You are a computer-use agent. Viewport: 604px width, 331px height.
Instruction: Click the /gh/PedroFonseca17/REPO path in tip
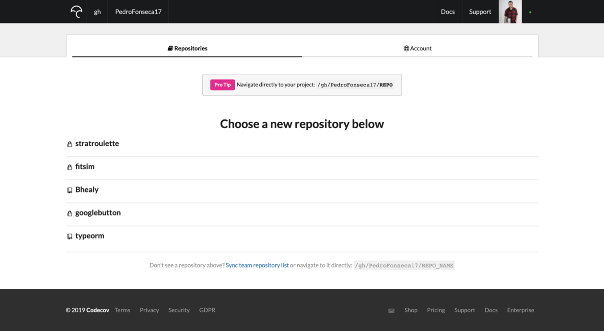[355, 85]
